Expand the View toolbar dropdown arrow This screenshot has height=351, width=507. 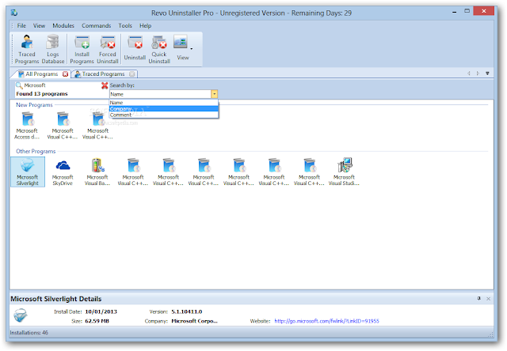click(x=192, y=49)
